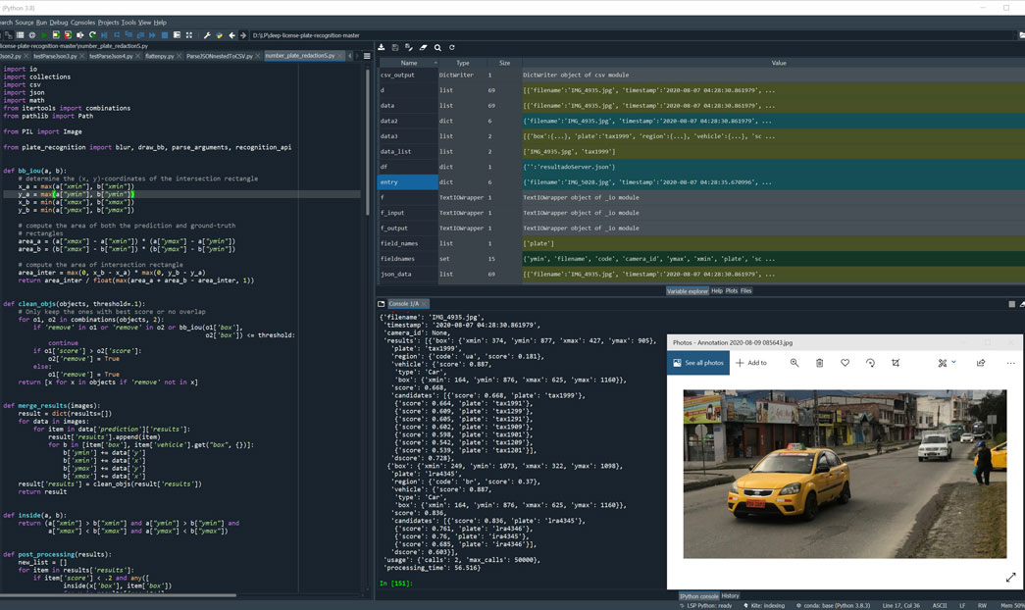Click the stop debugging square icon
This screenshot has width=1025, height=610.
pos(165,35)
